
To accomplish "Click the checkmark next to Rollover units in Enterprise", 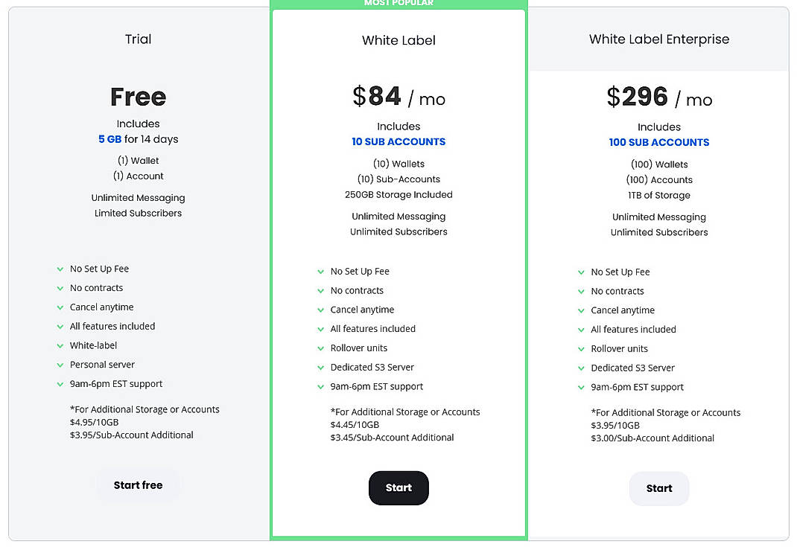I will (582, 348).
